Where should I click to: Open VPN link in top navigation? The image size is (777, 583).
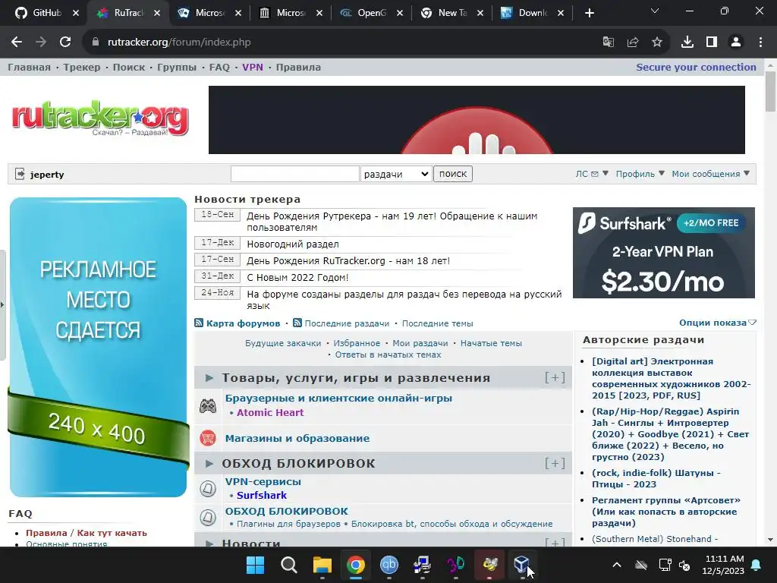pyautogui.click(x=253, y=67)
